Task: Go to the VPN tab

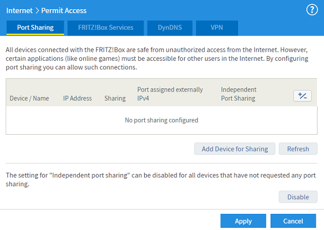Action: point(216,27)
